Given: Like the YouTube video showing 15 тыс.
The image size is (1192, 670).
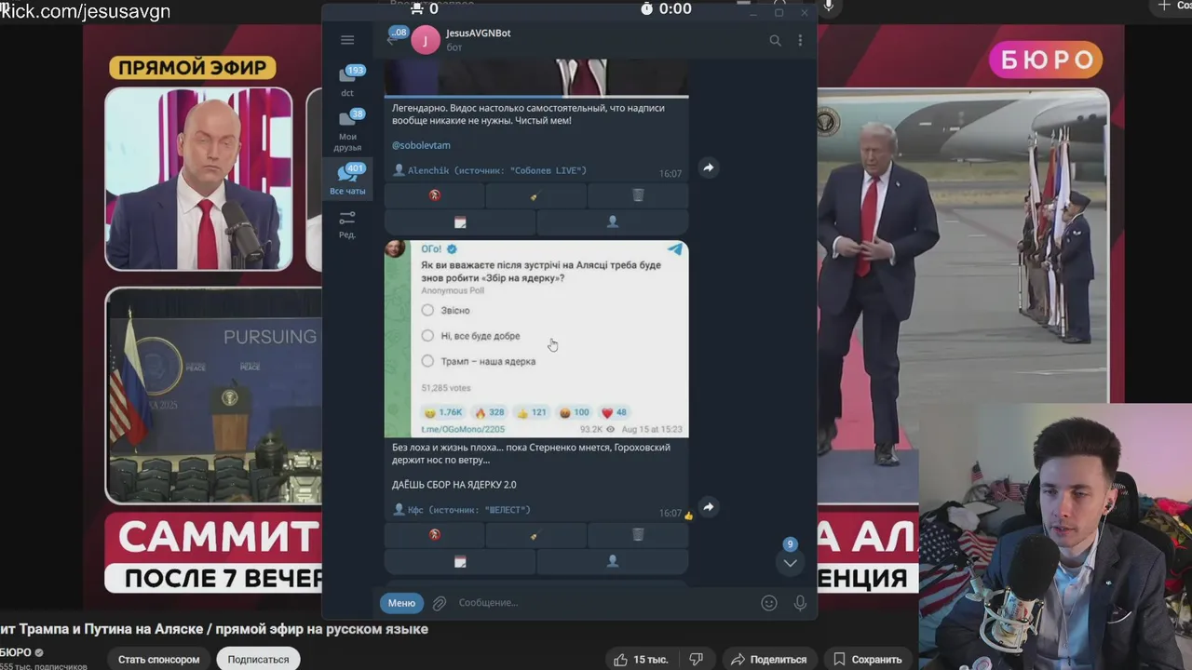Looking at the screenshot, I should (641, 659).
